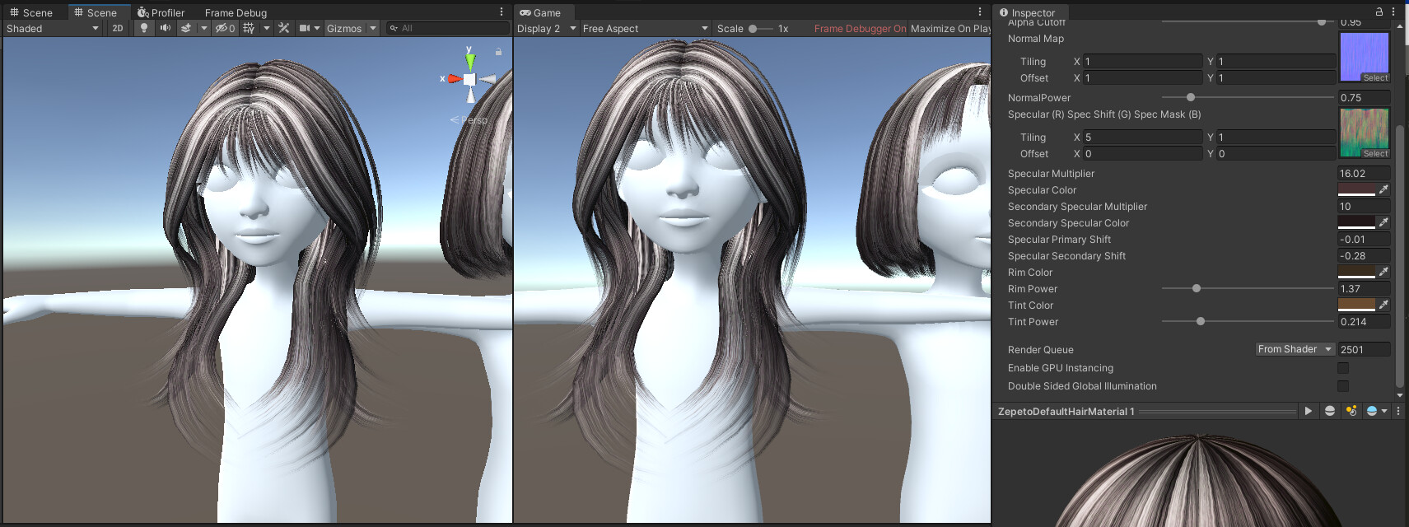1409x527 pixels.
Task: Play the material preview animation
Action: pyautogui.click(x=1309, y=411)
